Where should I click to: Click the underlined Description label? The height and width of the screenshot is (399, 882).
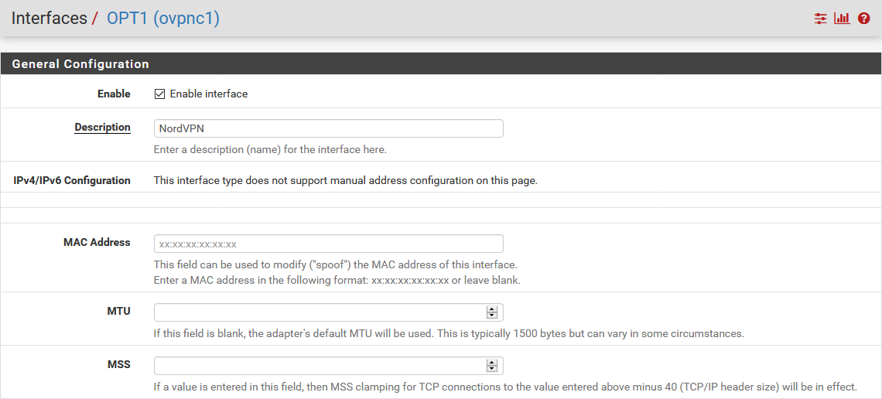102,128
